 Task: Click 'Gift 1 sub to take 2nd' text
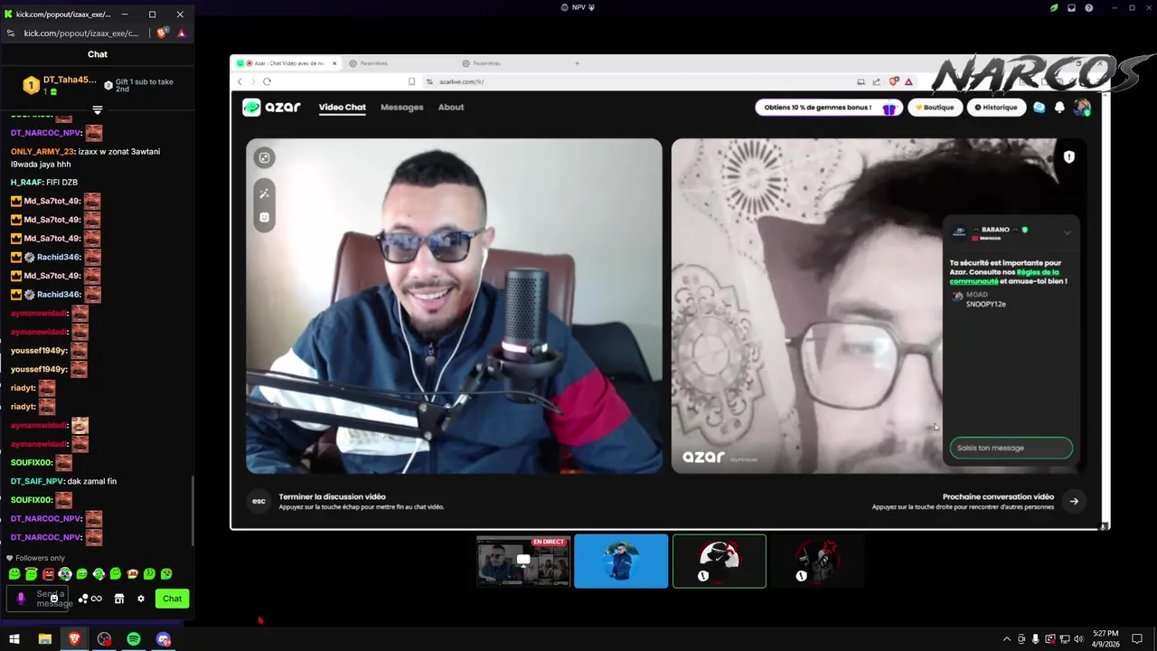click(144, 86)
